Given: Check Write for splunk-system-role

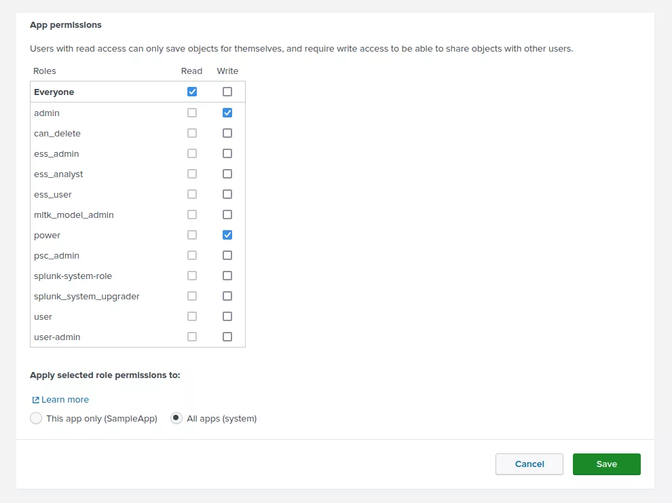Looking at the screenshot, I should coord(227,276).
